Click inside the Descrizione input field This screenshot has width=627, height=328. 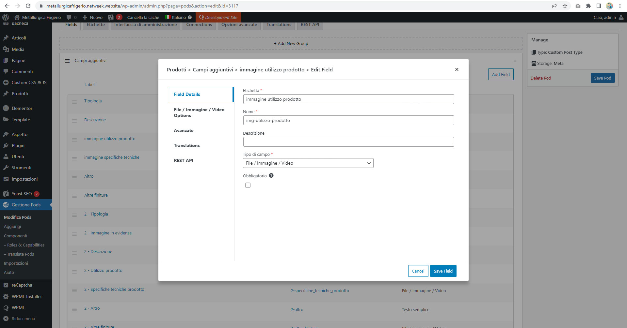click(348, 142)
